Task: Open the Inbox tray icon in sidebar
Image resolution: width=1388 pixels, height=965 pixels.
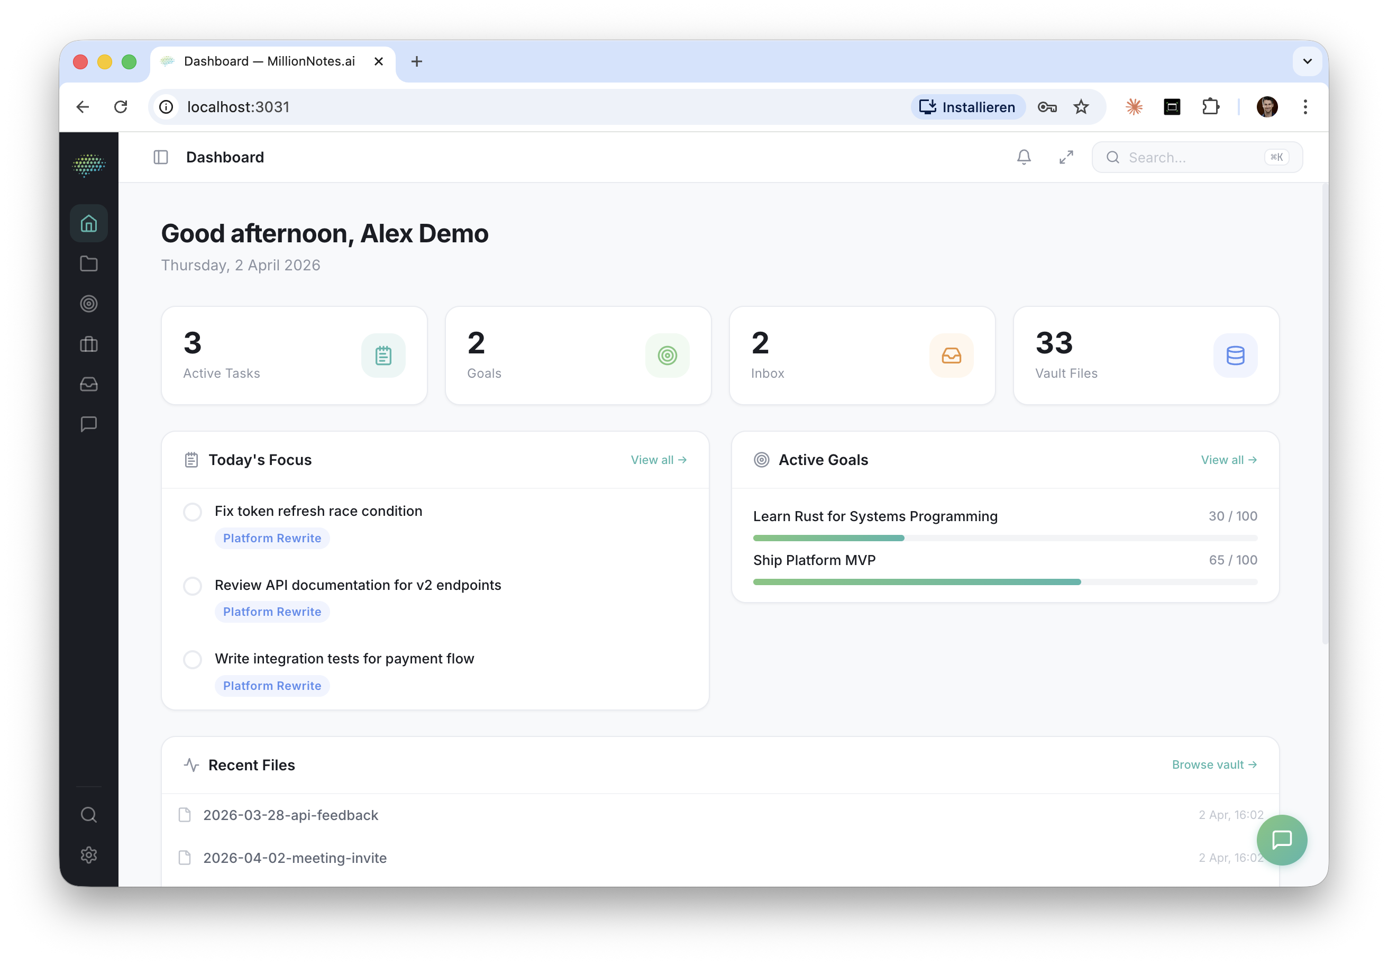Action: [89, 385]
